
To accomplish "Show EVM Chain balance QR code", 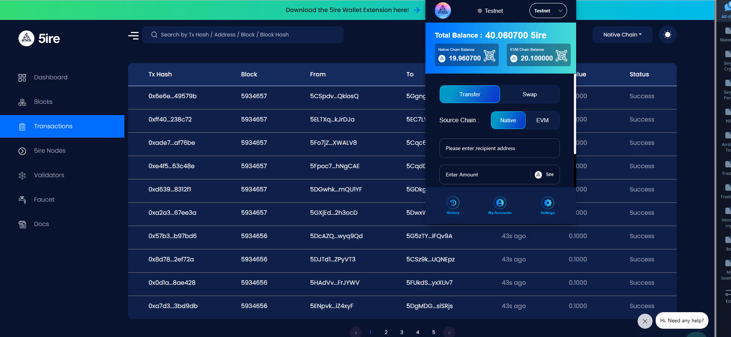I will [x=561, y=56].
